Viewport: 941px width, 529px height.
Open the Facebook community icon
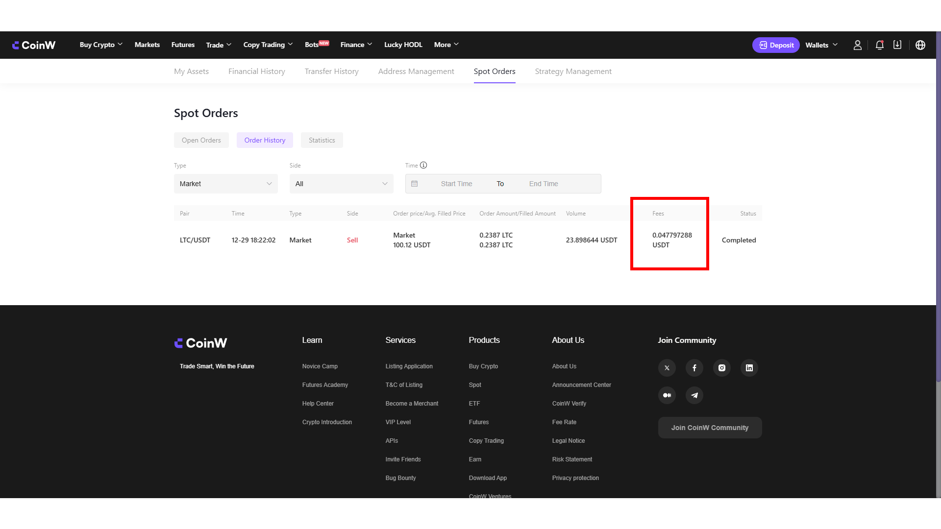[694, 368]
